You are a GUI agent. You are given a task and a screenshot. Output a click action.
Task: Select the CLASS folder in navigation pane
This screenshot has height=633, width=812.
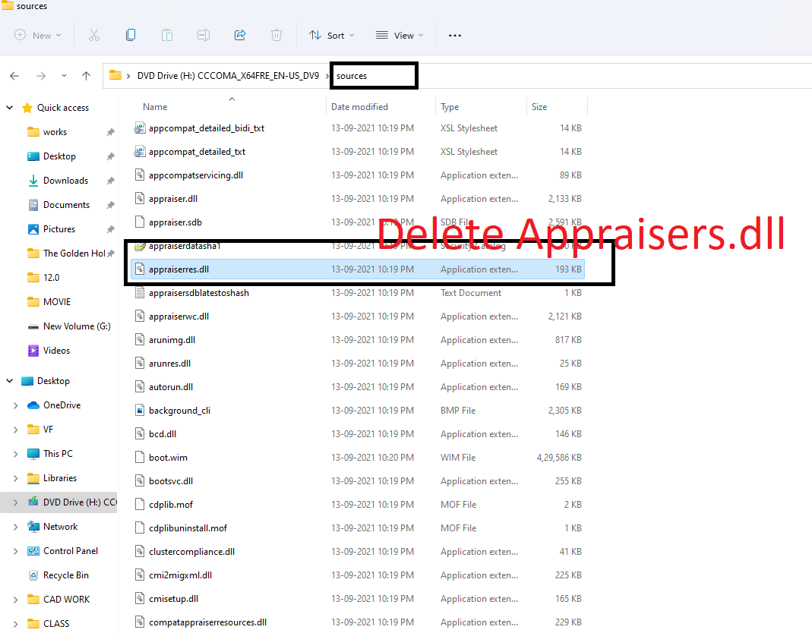coord(56,624)
